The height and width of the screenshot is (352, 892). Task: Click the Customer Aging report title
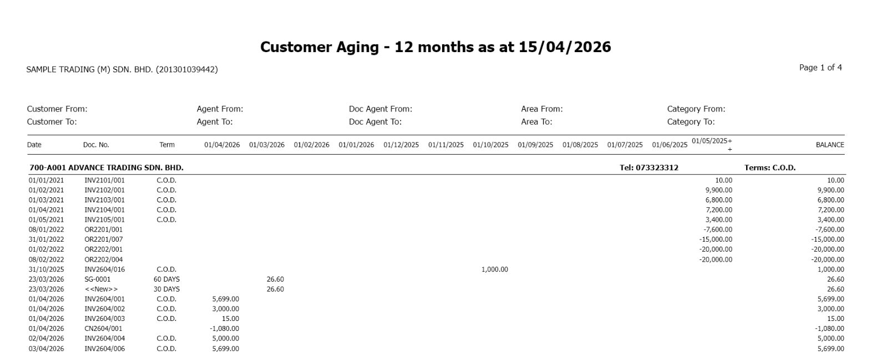pos(435,47)
